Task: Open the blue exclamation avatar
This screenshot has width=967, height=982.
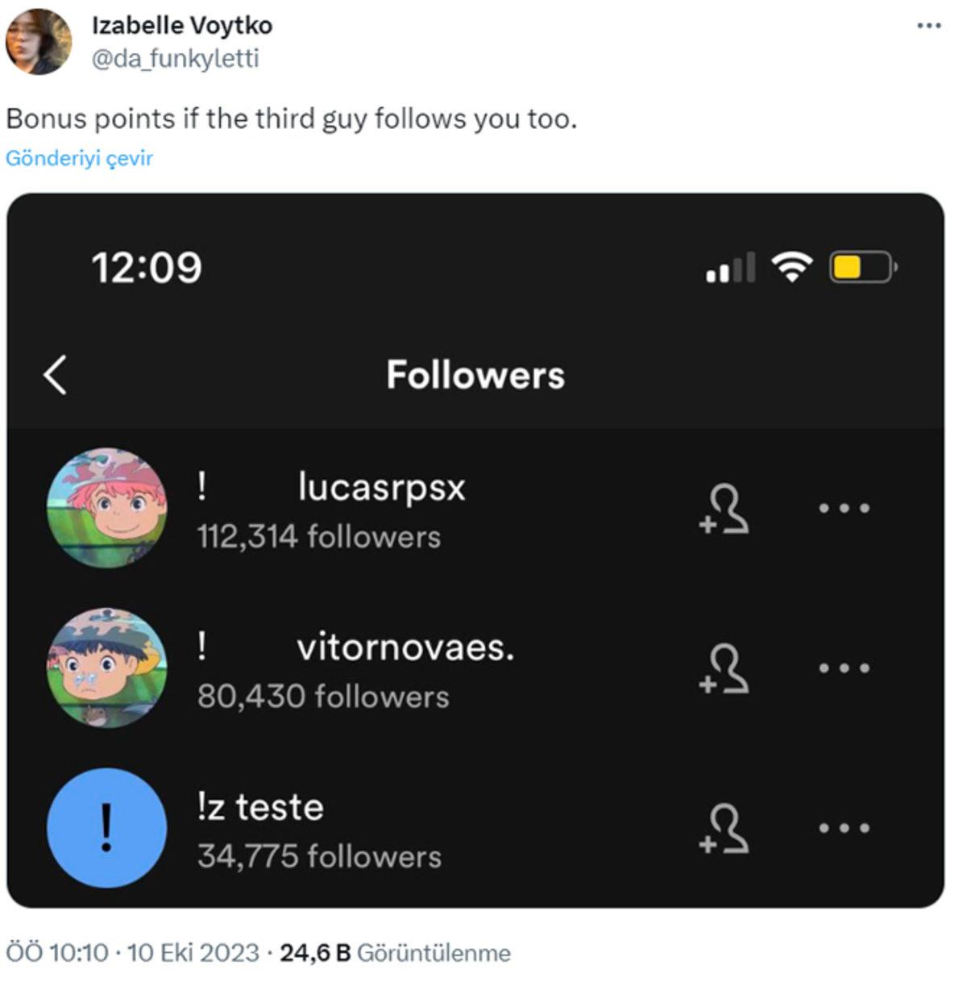Action: click(x=107, y=828)
